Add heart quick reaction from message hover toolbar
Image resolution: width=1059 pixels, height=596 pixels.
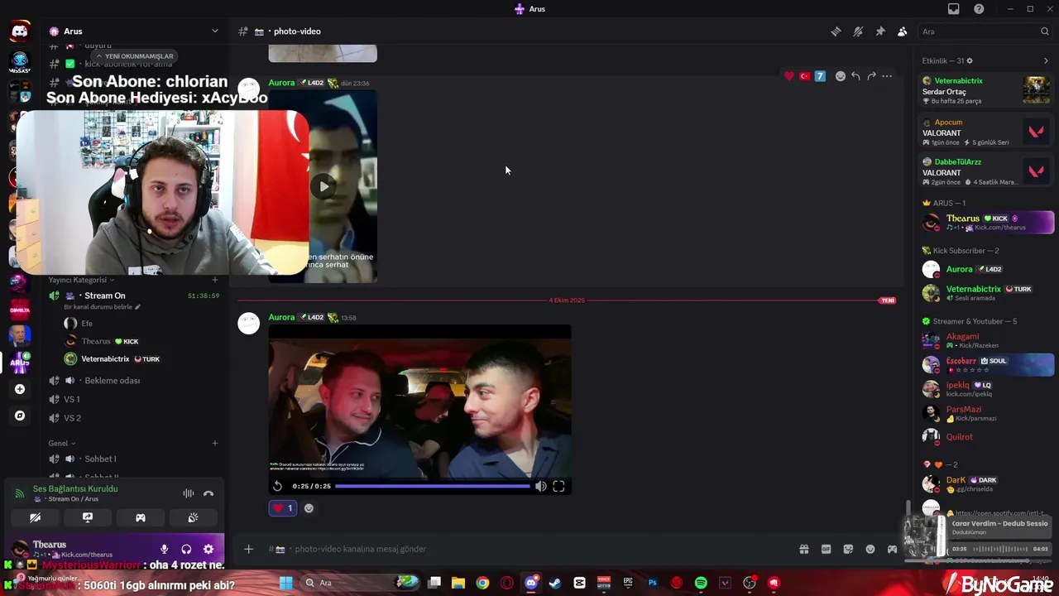point(789,76)
